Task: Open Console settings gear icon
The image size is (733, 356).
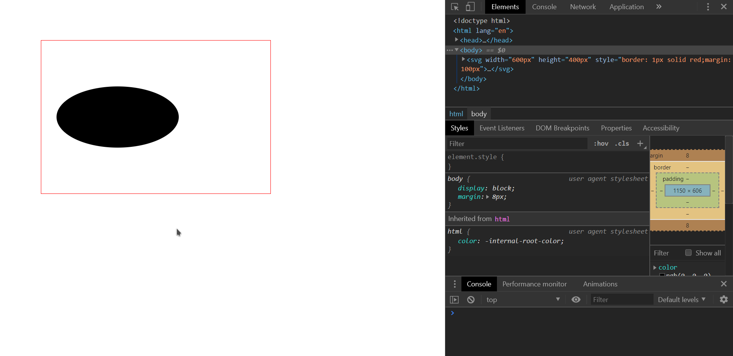Action: (x=723, y=299)
